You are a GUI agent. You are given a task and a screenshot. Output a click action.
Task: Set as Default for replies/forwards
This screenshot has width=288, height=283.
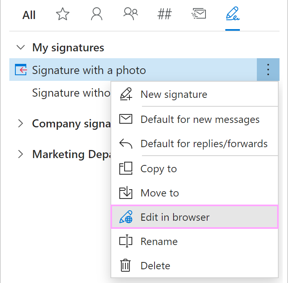195,144
